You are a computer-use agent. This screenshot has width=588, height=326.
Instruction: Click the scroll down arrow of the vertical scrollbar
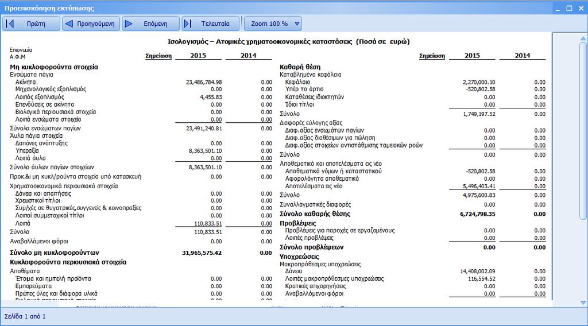(583, 302)
